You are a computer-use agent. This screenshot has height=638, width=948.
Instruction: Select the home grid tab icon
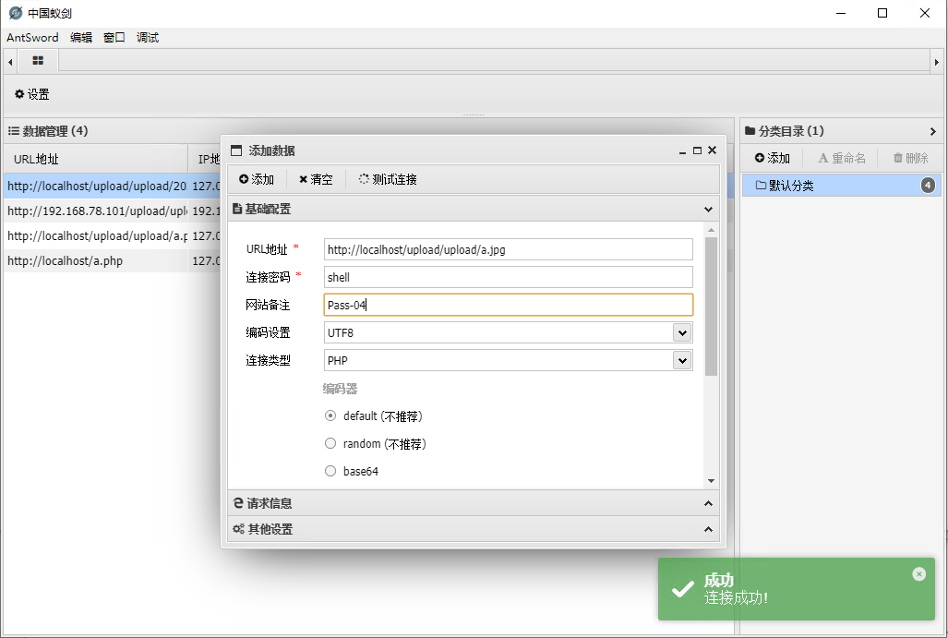[38, 60]
